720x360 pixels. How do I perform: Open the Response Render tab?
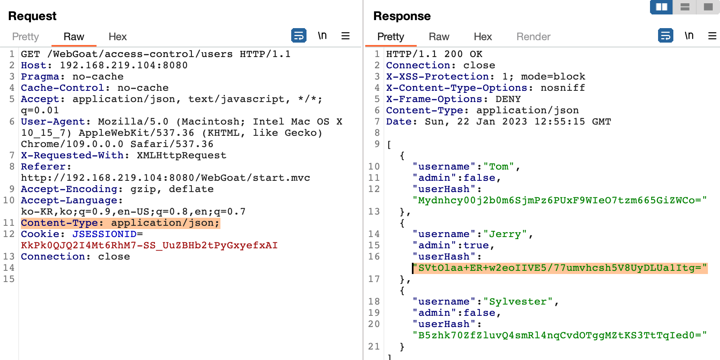[x=533, y=37]
